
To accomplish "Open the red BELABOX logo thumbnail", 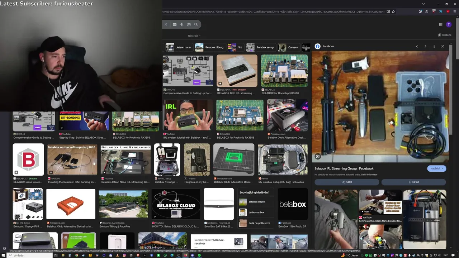I will pyautogui.click(x=28, y=159).
